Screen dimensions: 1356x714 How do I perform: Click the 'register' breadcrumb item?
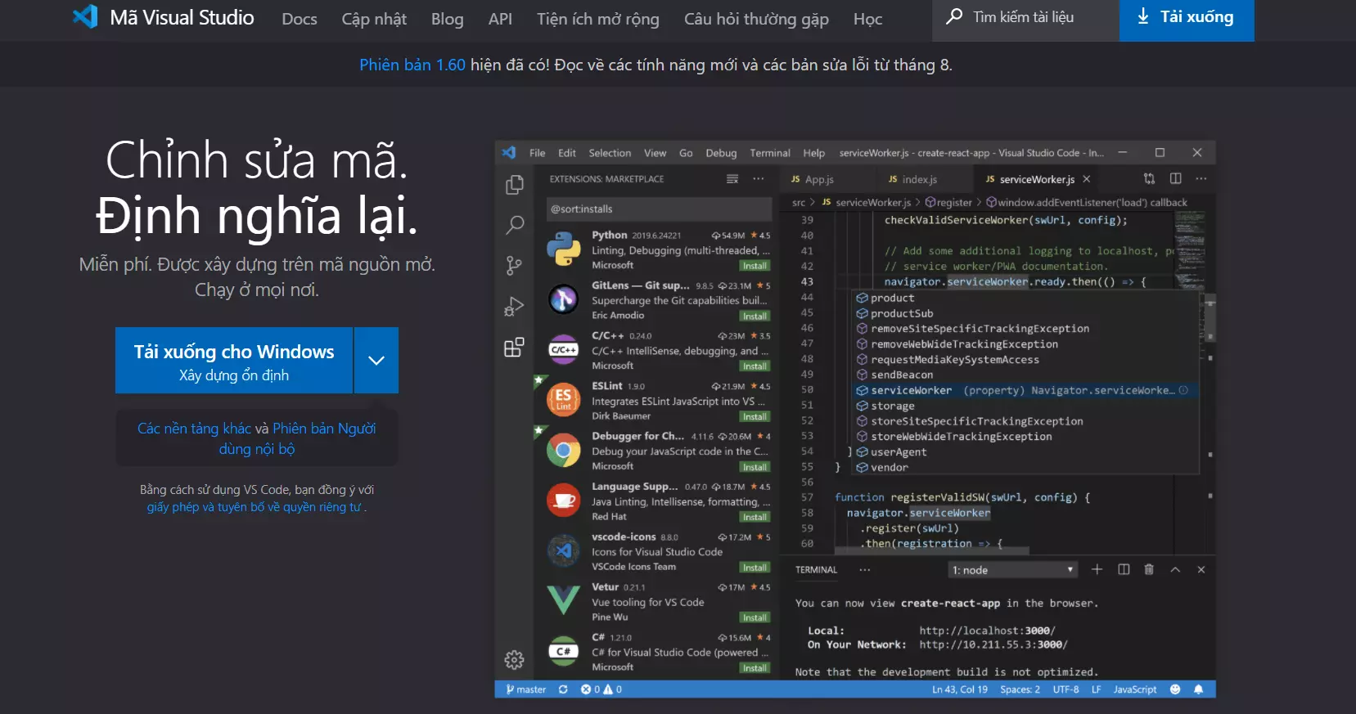[x=948, y=202]
